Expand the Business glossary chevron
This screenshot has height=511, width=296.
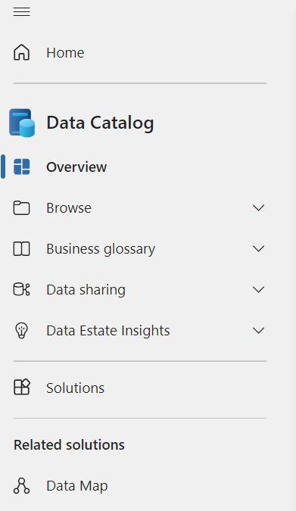[258, 248]
